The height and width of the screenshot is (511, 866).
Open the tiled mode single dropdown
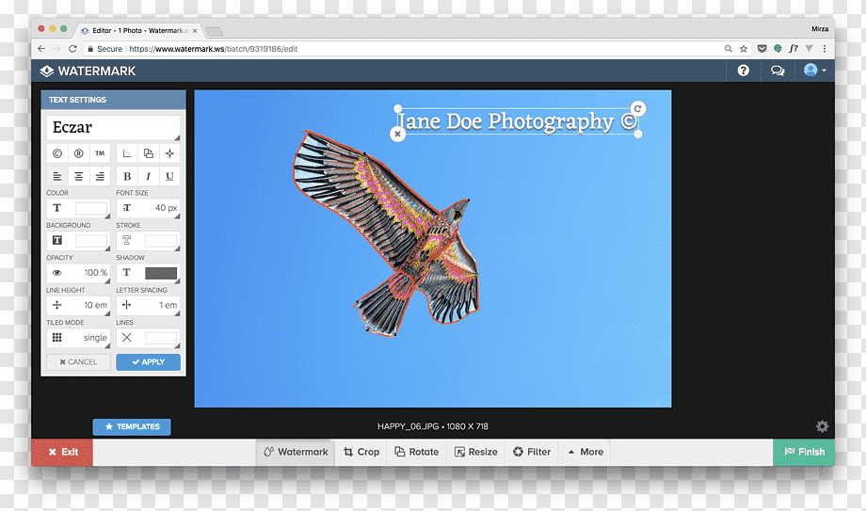(x=78, y=338)
